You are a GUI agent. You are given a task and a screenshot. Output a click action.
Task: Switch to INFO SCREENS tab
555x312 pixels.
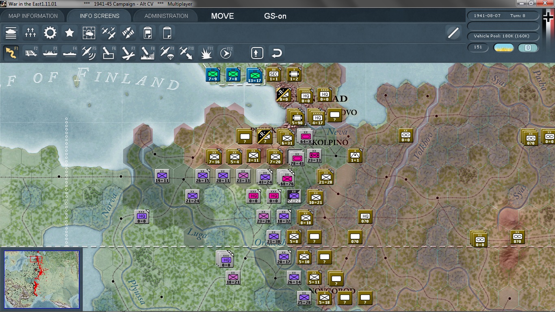100,16
